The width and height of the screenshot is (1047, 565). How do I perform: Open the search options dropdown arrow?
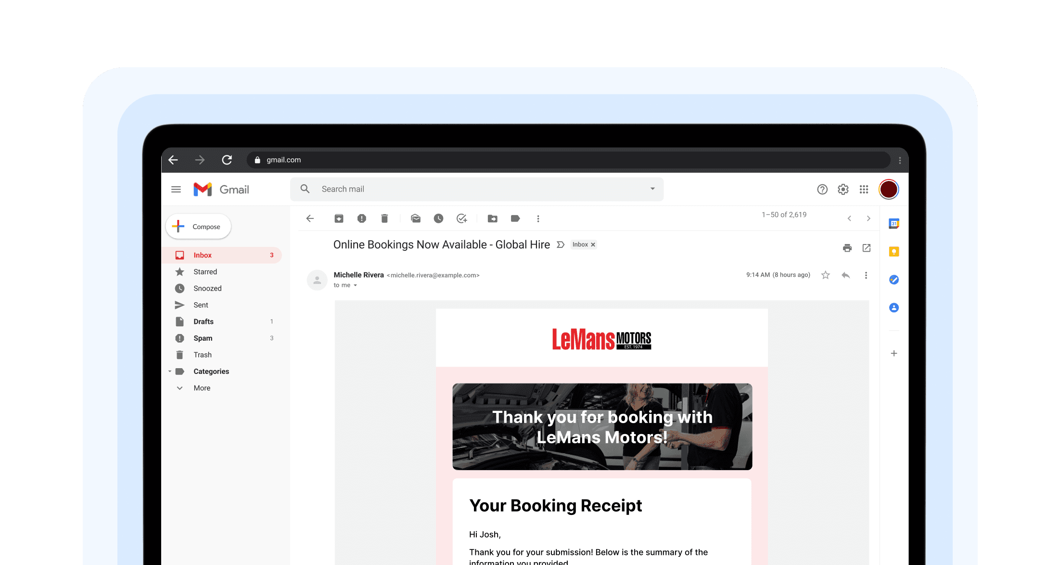coord(652,189)
